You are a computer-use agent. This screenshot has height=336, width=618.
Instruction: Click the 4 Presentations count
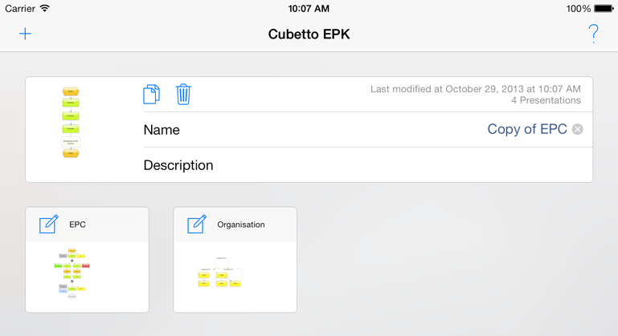coord(546,100)
